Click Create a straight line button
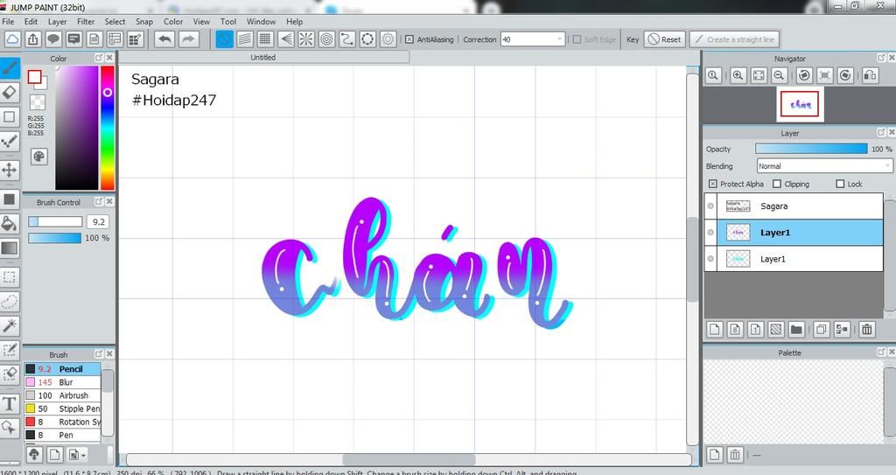This screenshot has width=896, height=475. click(x=734, y=39)
